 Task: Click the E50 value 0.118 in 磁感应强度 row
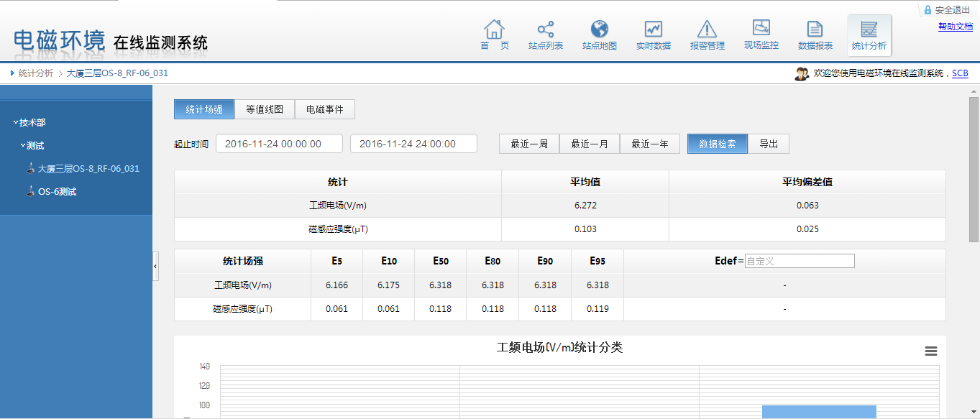click(x=441, y=309)
